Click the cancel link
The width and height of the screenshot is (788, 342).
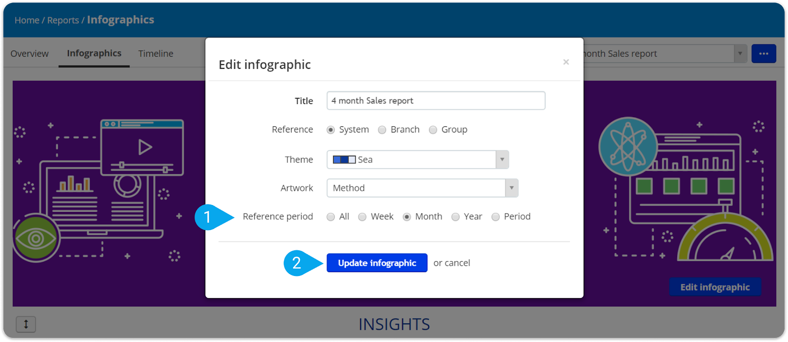coord(458,263)
